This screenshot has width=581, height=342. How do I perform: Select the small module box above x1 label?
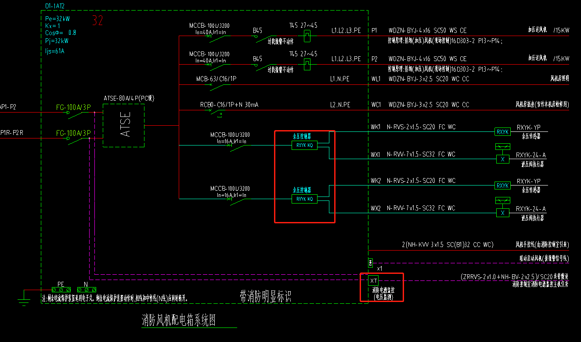pos(370,263)
